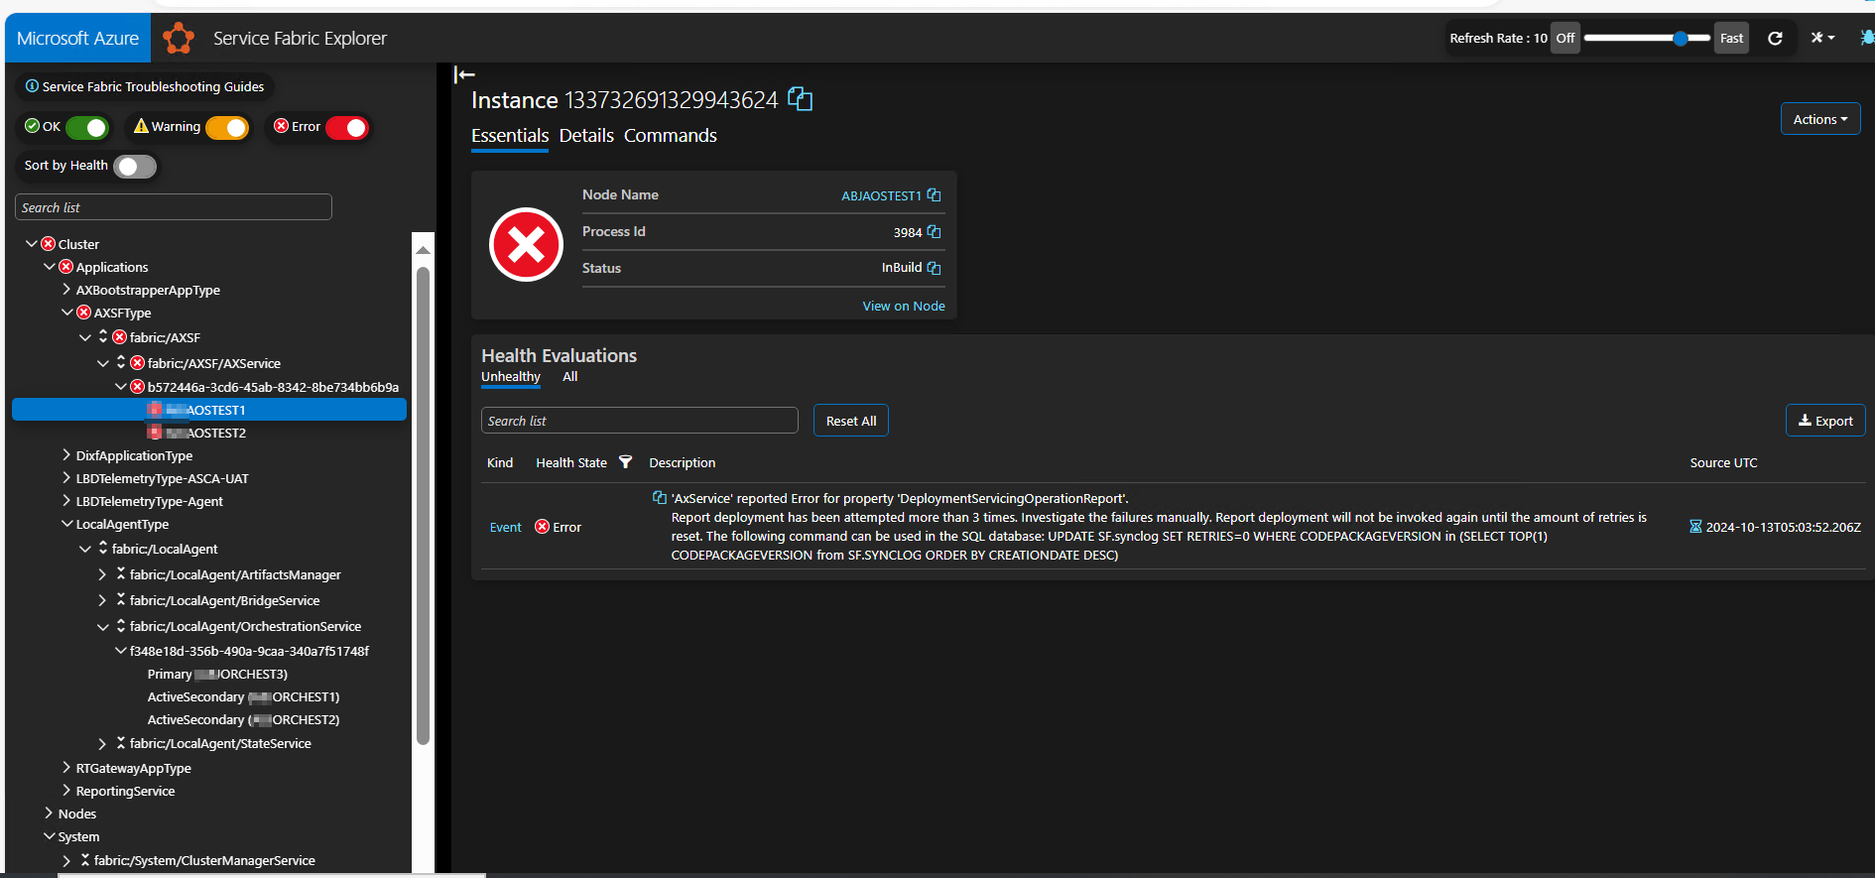The image size is (1875, 878).
Task: Click ABJAOSTEST1 node name link
Action: [881, 195]
